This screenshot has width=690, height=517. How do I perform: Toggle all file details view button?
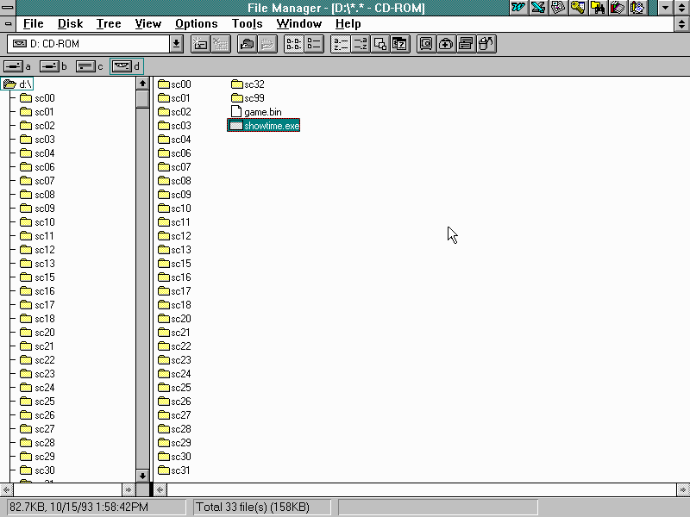tap(313, 44)
